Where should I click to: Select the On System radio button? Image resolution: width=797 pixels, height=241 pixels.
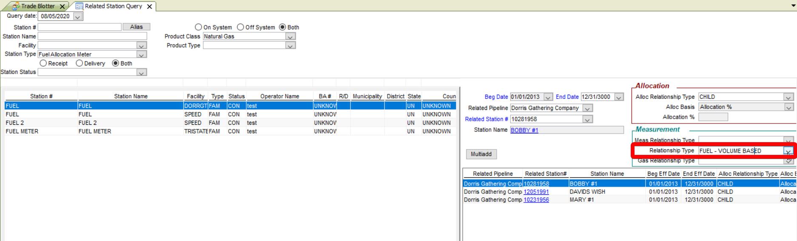(198, 27)
